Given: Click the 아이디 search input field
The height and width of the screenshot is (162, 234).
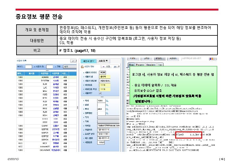Looking at the screenshot, I should 29,67.
